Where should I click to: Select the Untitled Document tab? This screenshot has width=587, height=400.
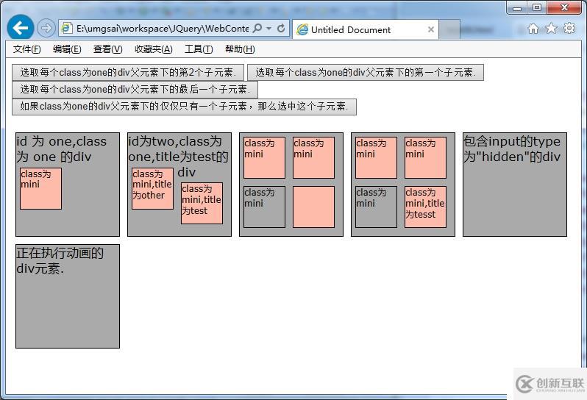click(365, 29)
